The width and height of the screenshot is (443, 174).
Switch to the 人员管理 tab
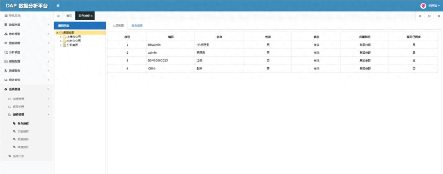tap(118, 25)
